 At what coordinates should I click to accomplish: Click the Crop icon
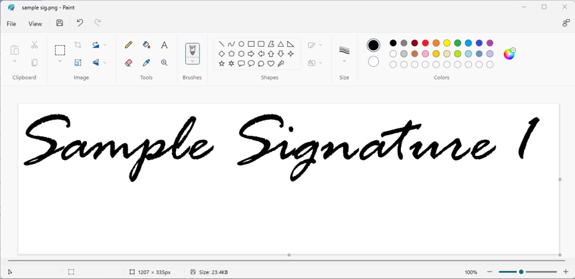click(x=78, y=45)
